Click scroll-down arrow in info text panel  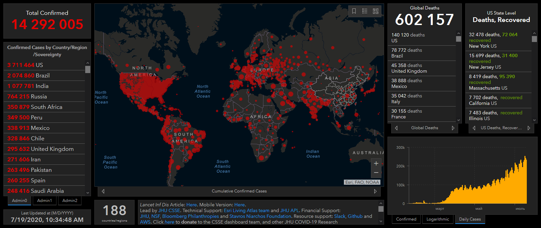381,222
